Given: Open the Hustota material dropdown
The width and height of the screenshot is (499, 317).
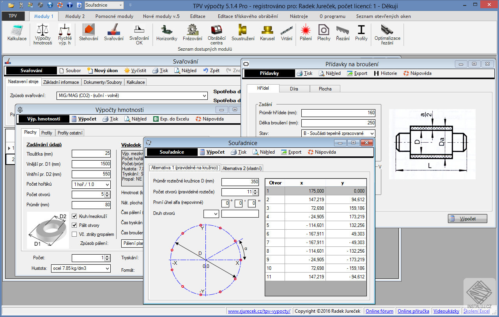Looking at the screenshot, I should click(x=107, y=269).
